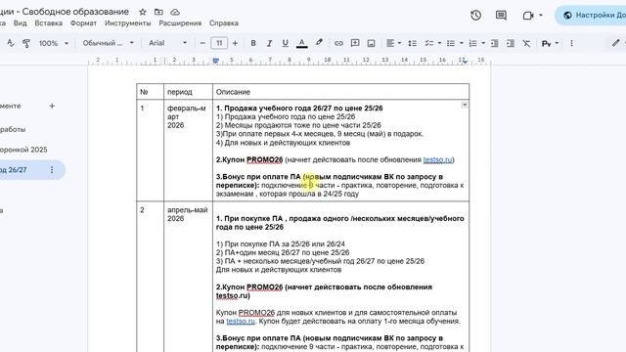Star the Свободное образование document
This screenshot has width=626, height=352.
[143, 12]
